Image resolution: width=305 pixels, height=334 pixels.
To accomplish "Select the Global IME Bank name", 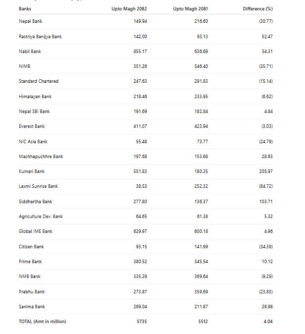I will [36, 231].
